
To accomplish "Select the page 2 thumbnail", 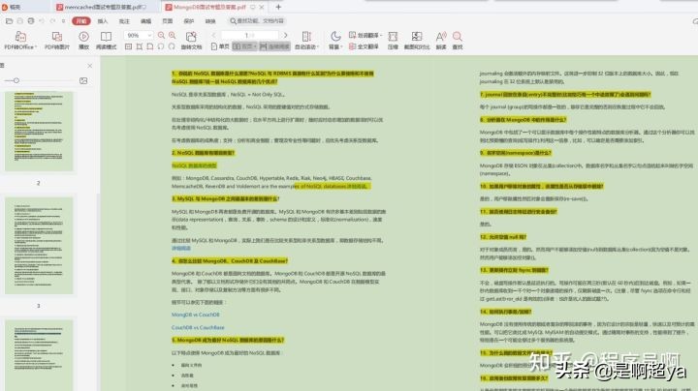I will pyautogui.click(x=39, y=132).
